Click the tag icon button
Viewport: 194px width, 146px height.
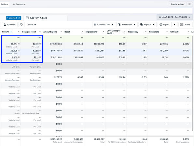[21, 25]
